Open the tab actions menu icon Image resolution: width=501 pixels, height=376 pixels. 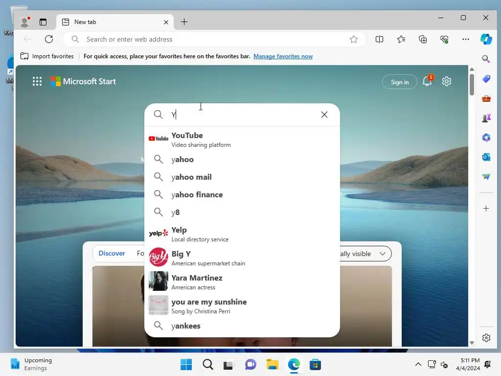(x=43, y=22)
